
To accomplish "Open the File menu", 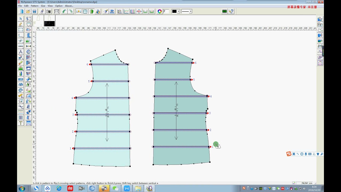I will [20, 6].
